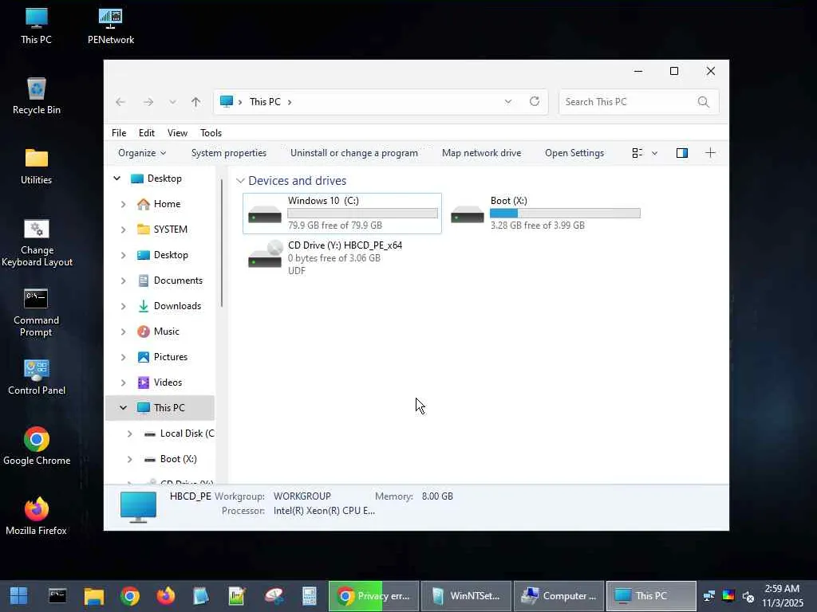
Task: Click taskbar clock showing 2:59 AM
Action: coord(782,596)
